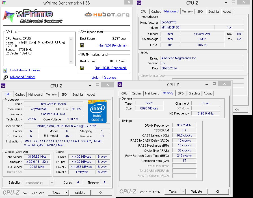This screenshot has height=198, width=253.
Task: Open the SPD tab in the Memory window
Action: point(181,93)
